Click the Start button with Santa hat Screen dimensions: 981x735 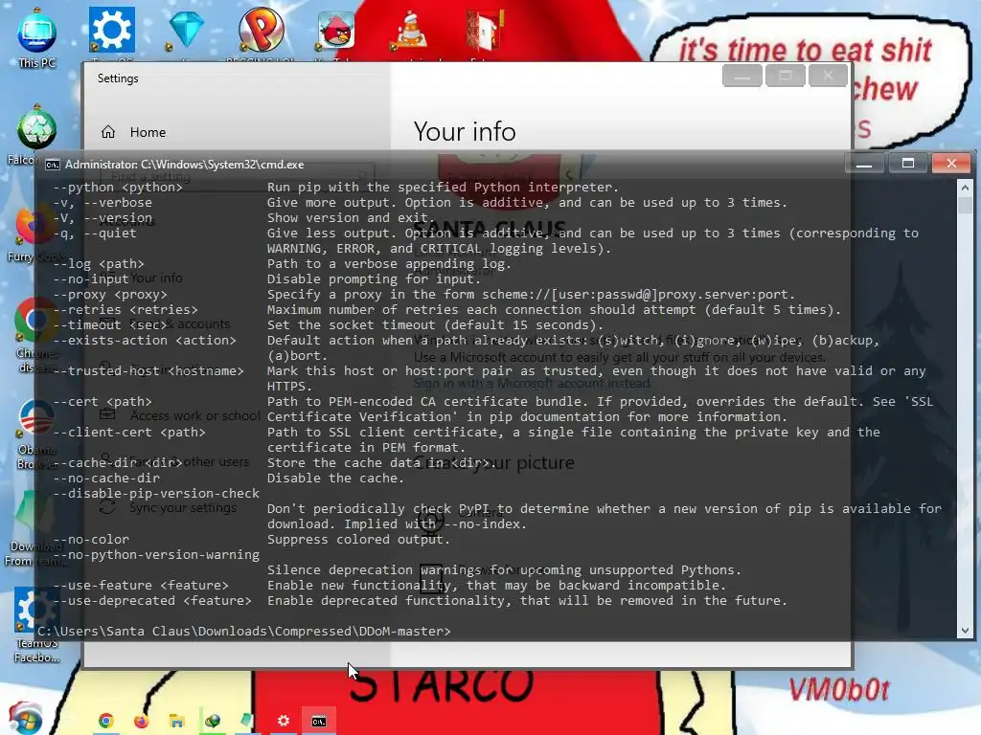click(25, 719)
